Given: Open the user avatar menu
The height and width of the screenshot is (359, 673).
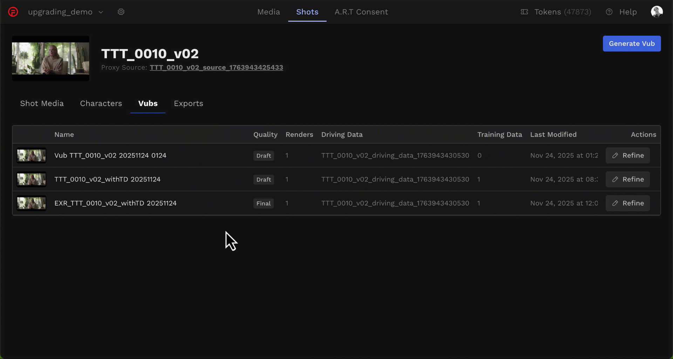Looking at the screenshot, I should [x=657, y=12].
